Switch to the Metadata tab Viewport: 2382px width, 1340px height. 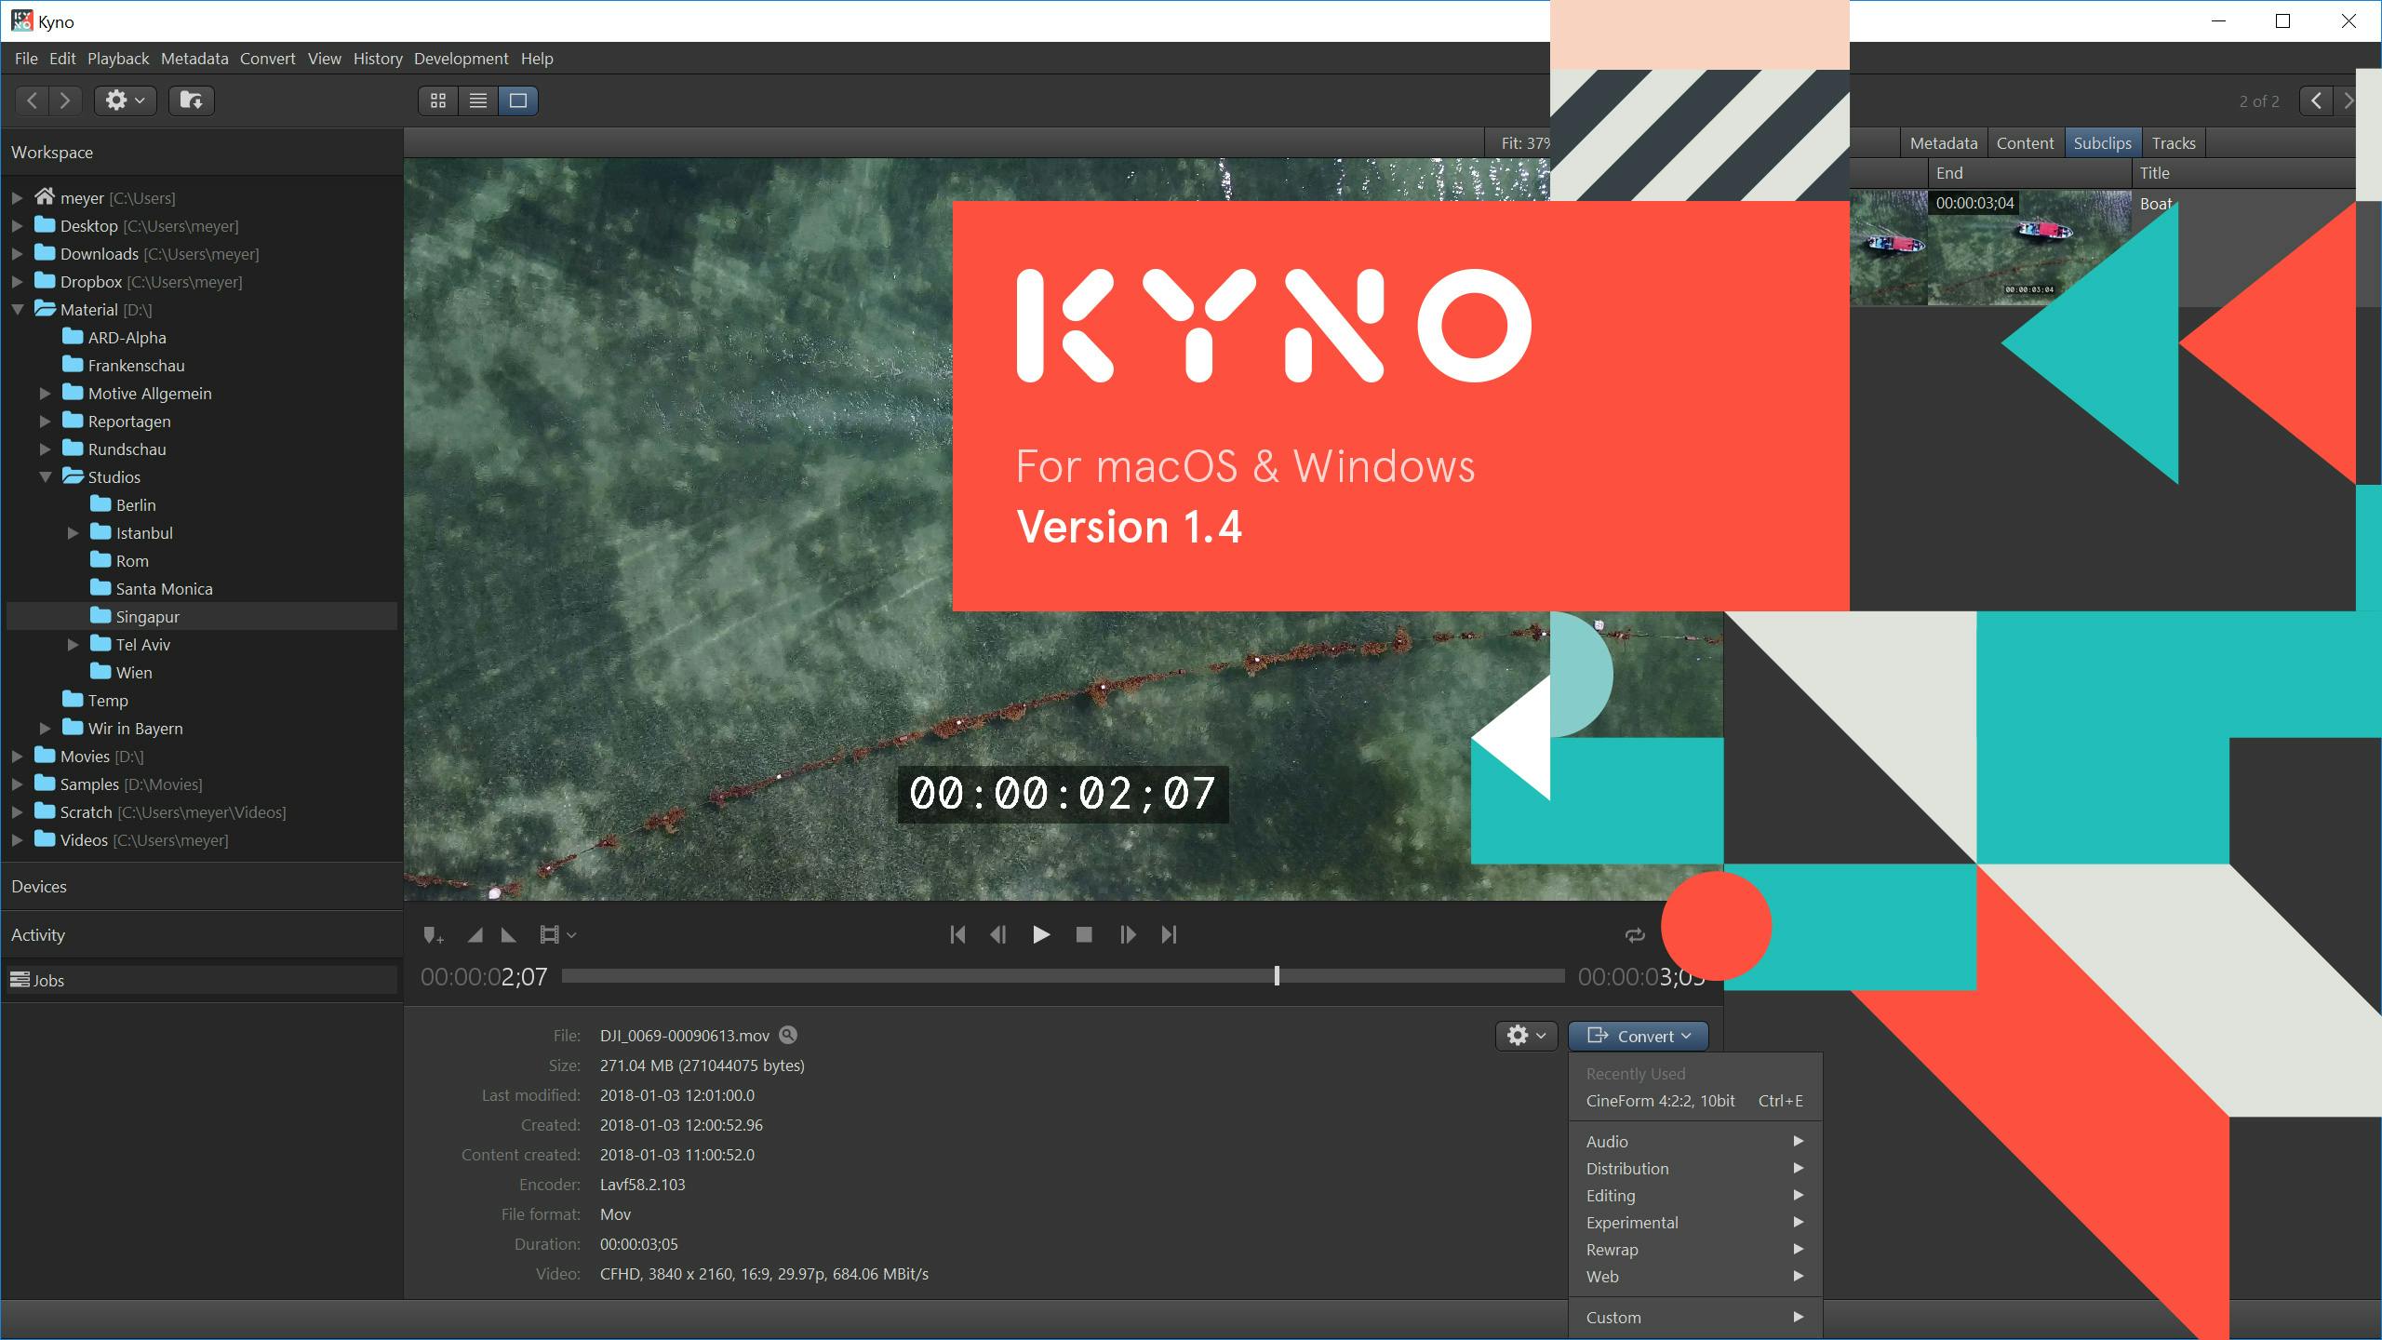click(1944, 143)
